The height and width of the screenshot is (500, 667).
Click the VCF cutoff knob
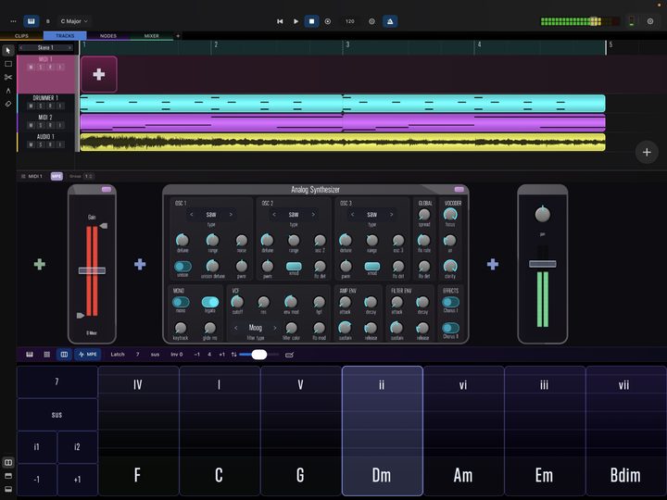[237, 302]
